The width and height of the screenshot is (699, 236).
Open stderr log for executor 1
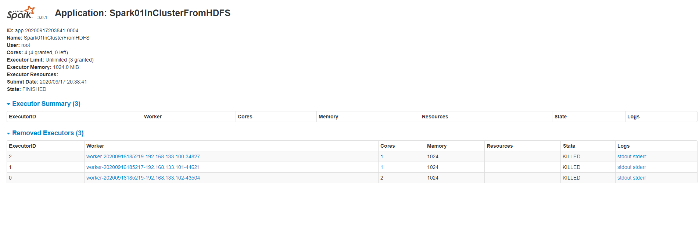coord(639,167)
